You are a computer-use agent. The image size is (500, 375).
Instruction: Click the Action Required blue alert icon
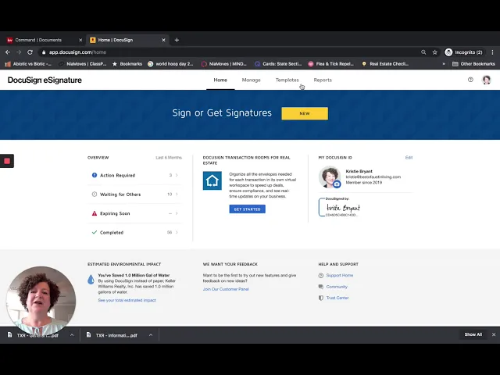95,175
